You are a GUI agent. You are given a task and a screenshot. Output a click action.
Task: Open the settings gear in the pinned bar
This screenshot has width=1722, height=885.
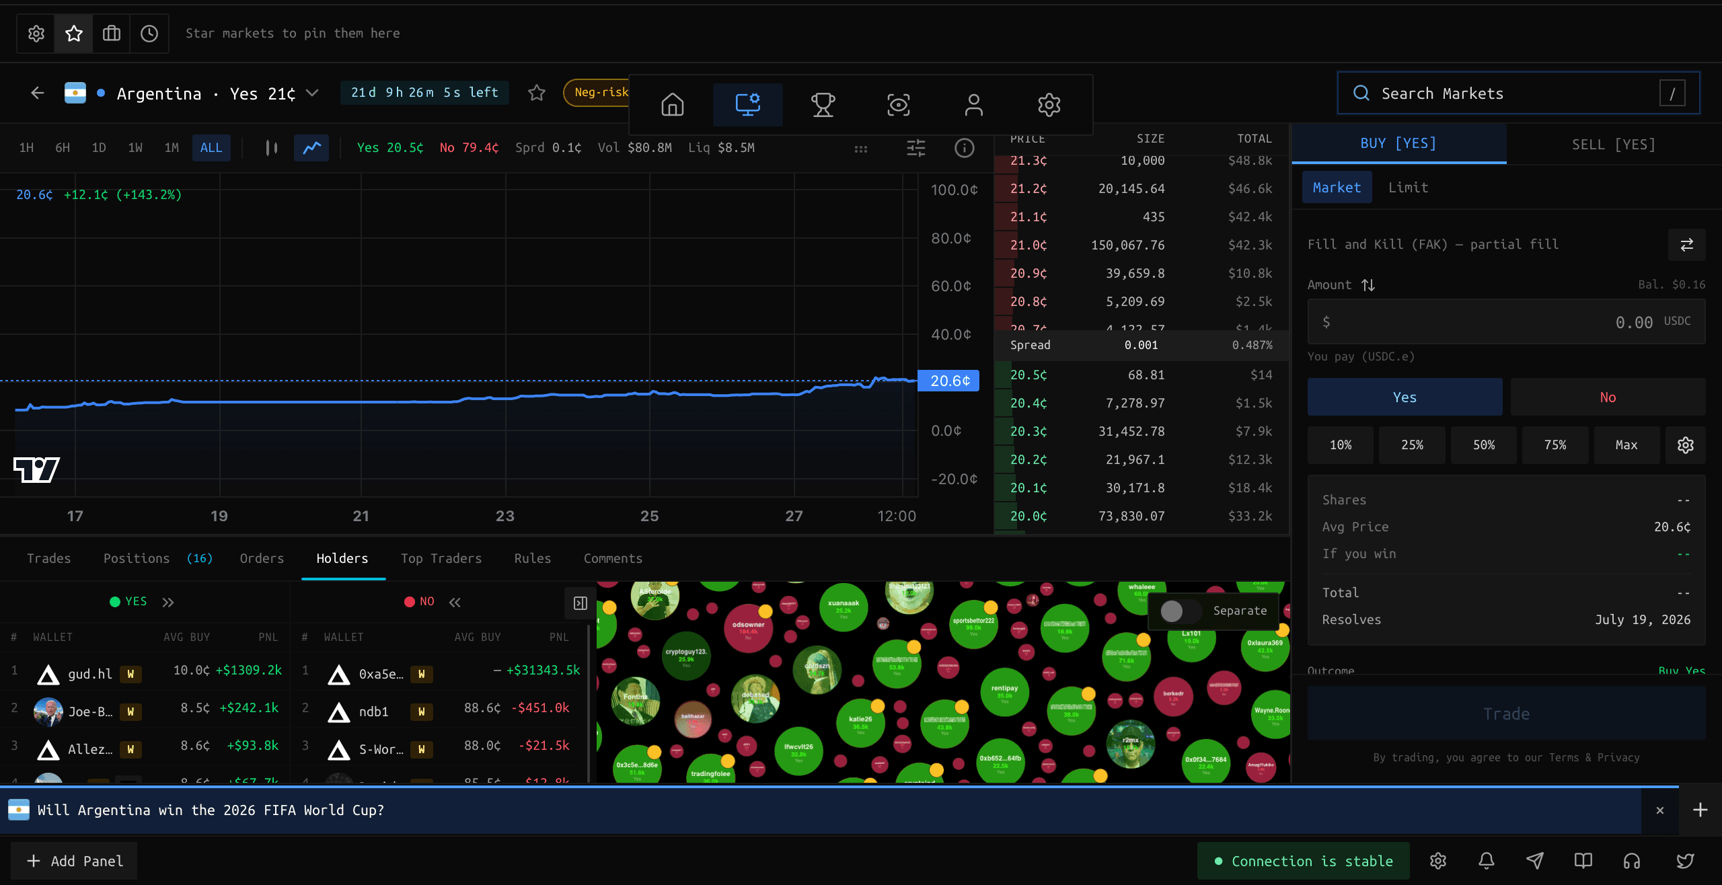tap(36, 34)
